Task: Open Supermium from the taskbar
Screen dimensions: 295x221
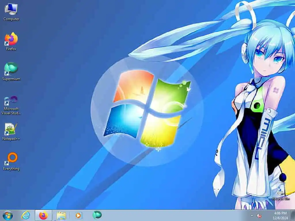Action: tap(97, 215)
